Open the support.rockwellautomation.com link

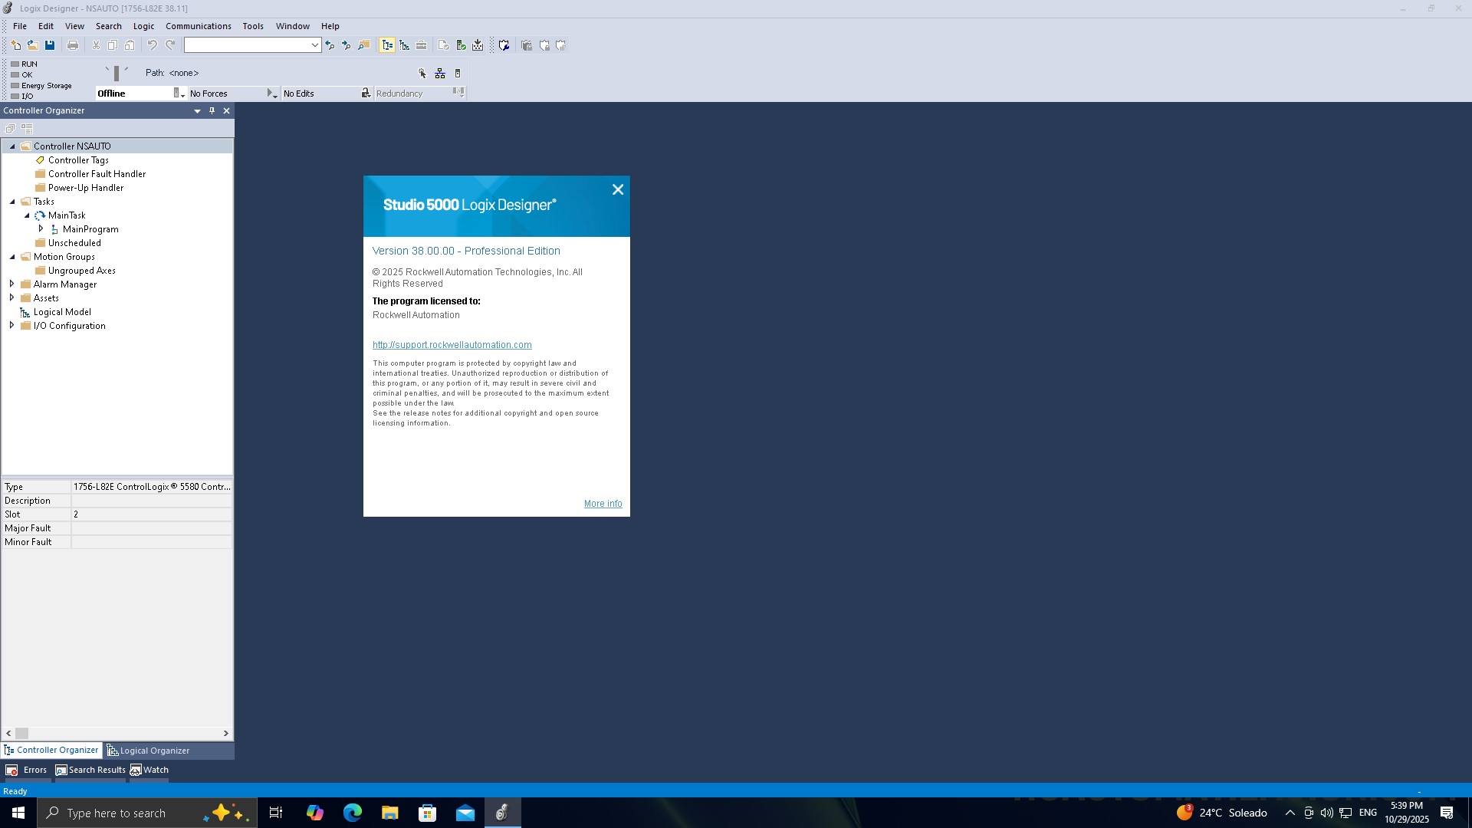[x=452, y=346]
